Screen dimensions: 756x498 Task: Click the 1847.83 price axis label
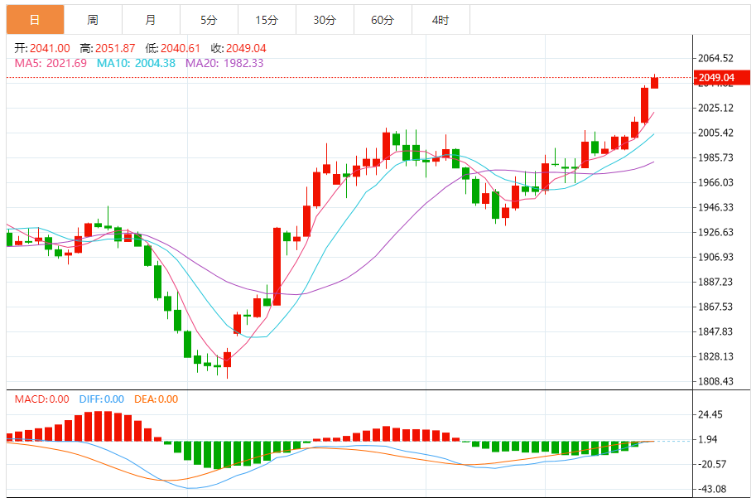click(x=715, y=331)
